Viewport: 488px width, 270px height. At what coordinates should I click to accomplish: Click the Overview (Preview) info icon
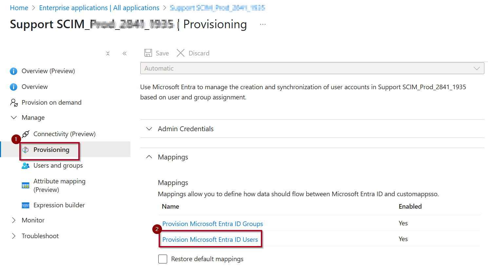(x=13, y=71)
